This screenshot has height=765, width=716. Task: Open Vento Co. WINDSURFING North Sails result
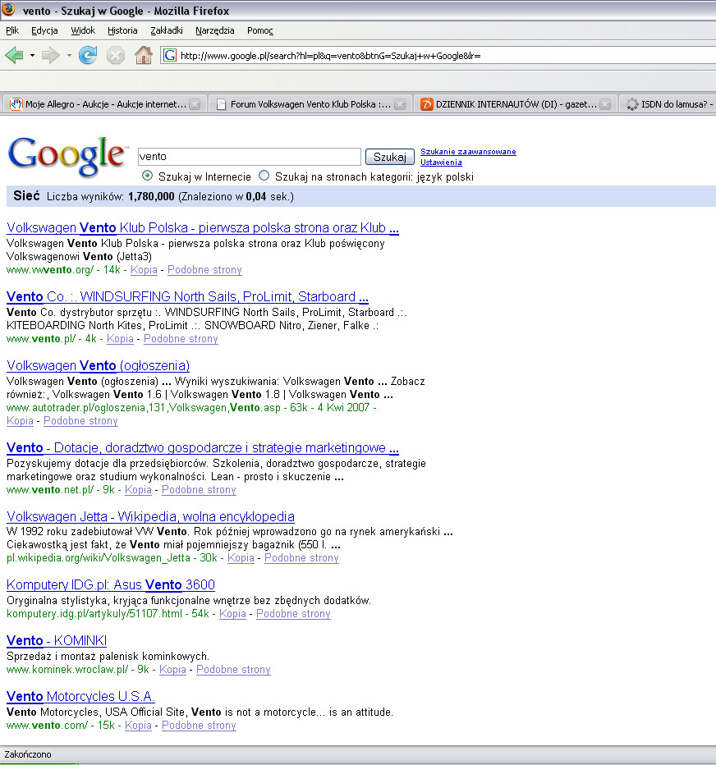(x=187, y=296)
